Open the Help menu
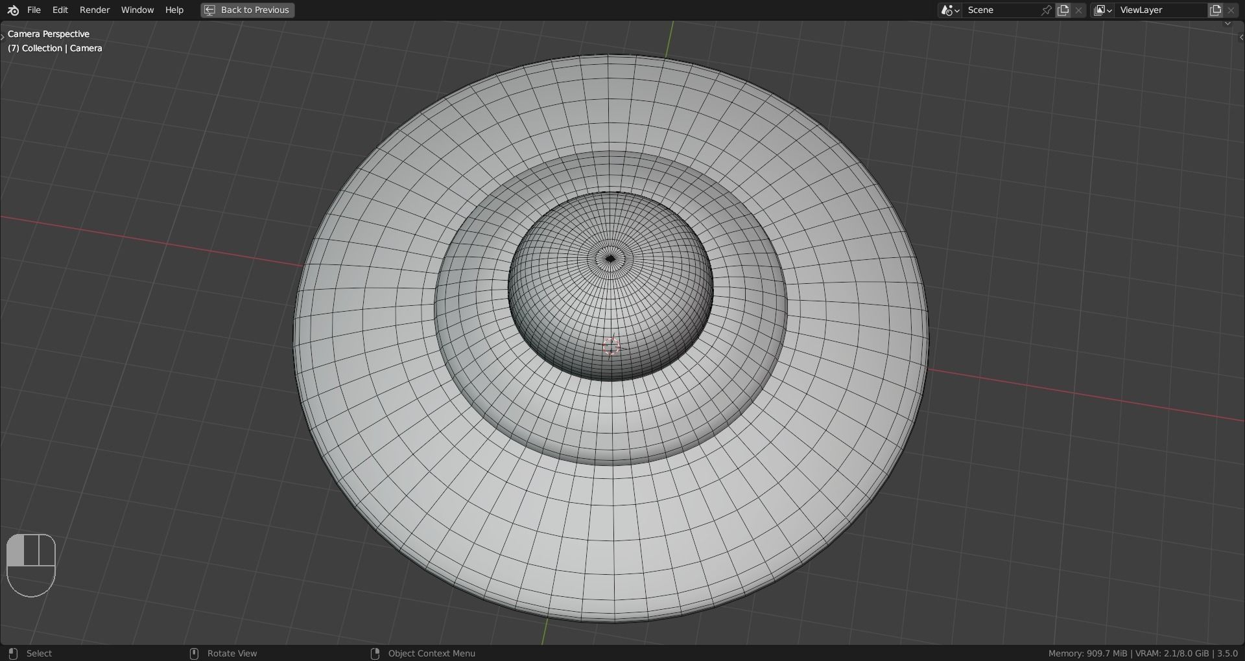Viewport: 1245px width, 661px height. pyautogui.click(x=174, y=10)
